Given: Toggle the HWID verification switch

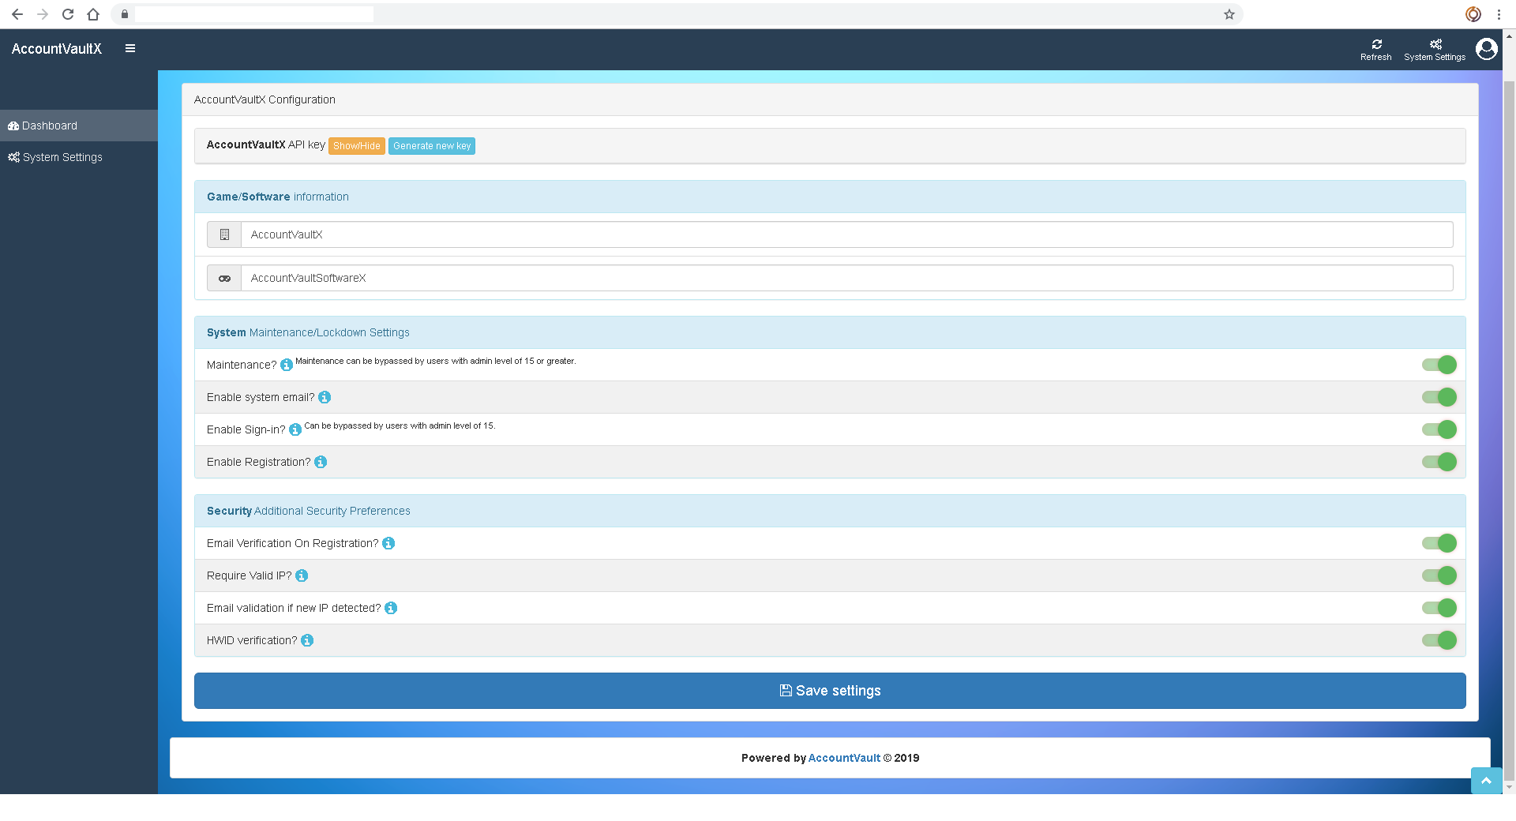Looking at the screenshot, I should pos(1439,640).
